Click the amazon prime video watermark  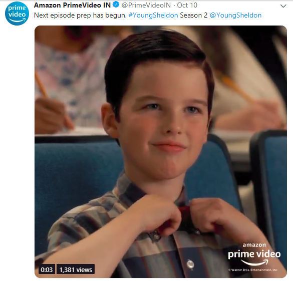(254, 254)
